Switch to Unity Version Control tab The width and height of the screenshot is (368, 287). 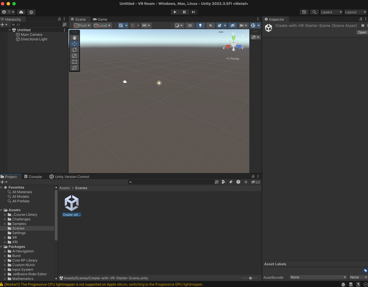69,177
